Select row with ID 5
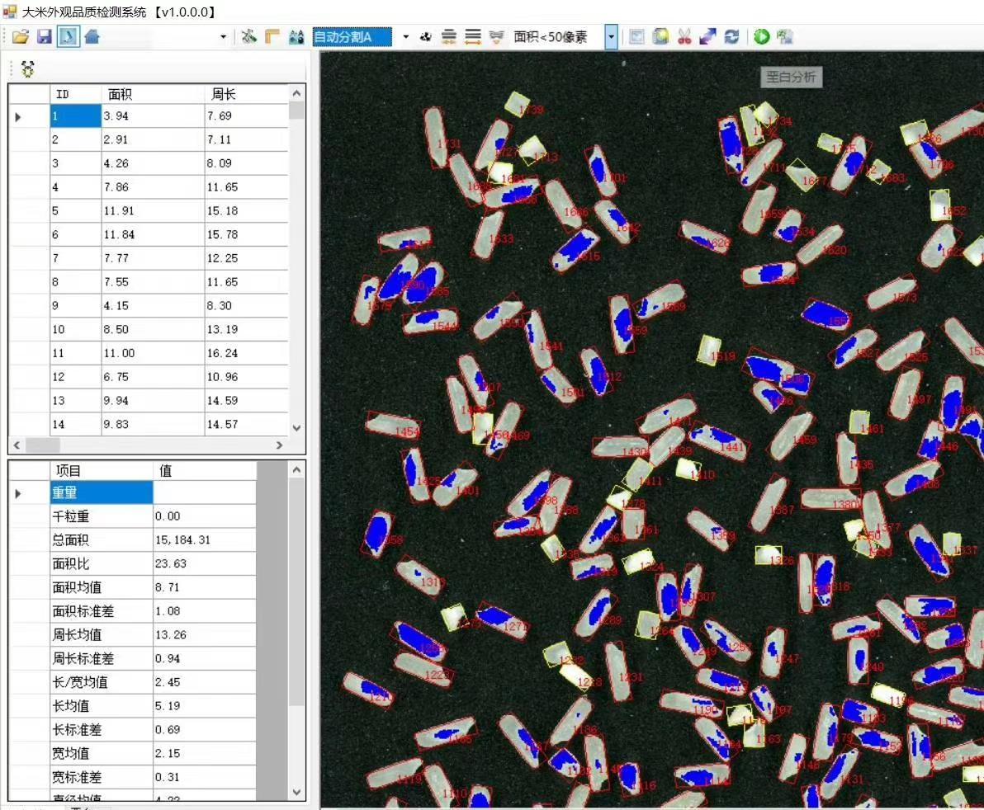The width and height of the screenshot is (984, 810). [76, 211]
